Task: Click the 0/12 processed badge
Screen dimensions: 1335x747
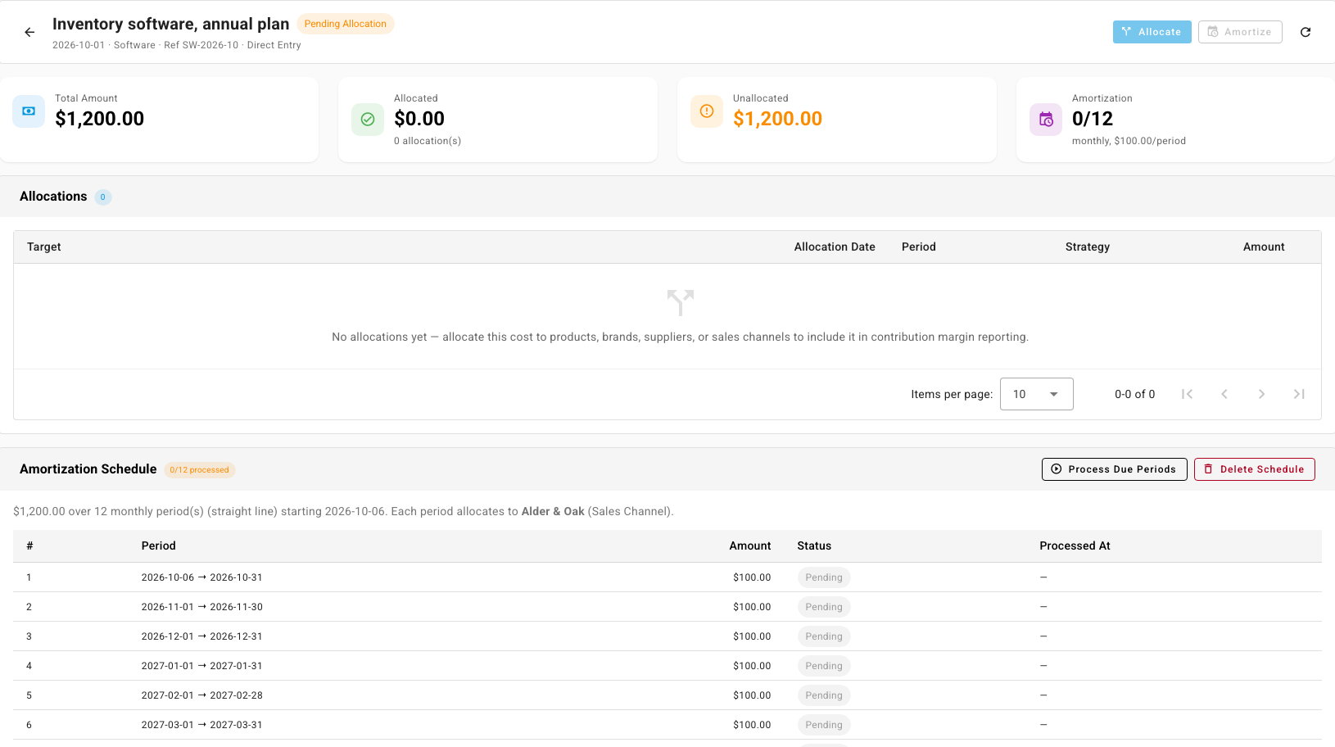Action: 199,470
